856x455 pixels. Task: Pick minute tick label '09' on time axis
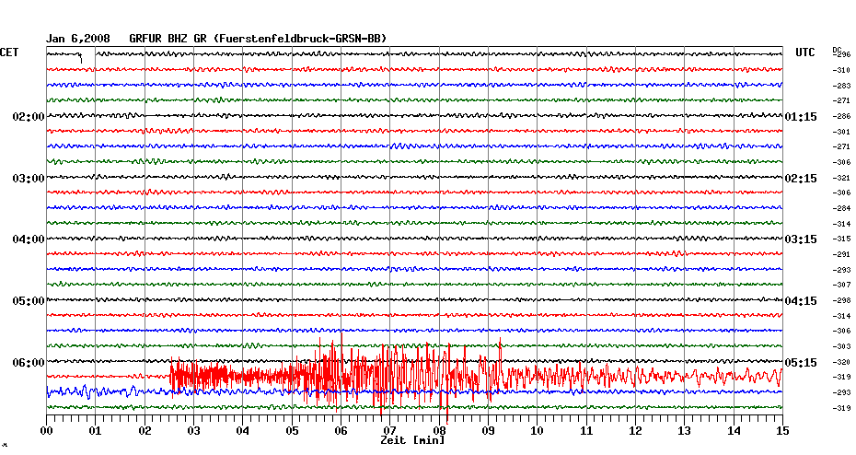(x=488, y=431)
